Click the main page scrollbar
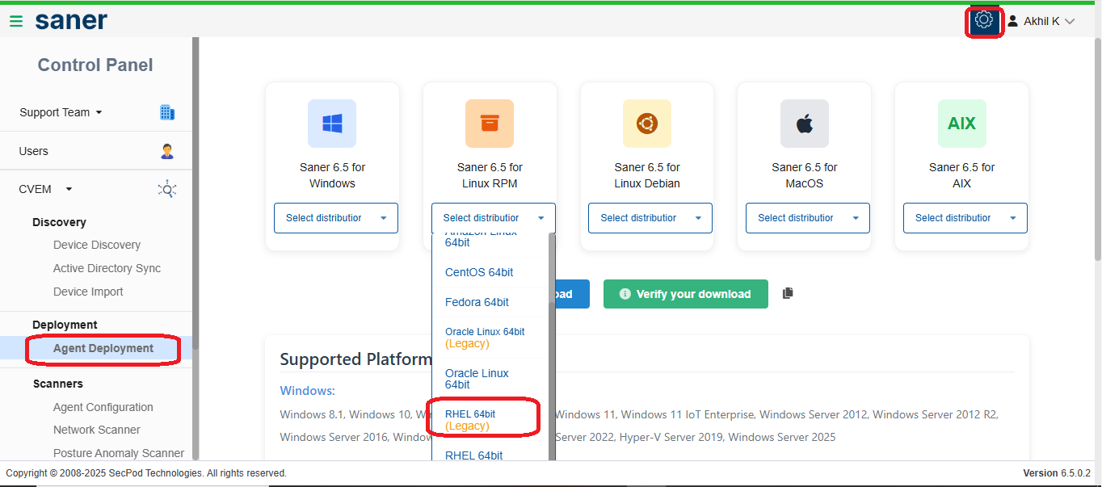The image size is (1102, 487). tap(1097, 150)
